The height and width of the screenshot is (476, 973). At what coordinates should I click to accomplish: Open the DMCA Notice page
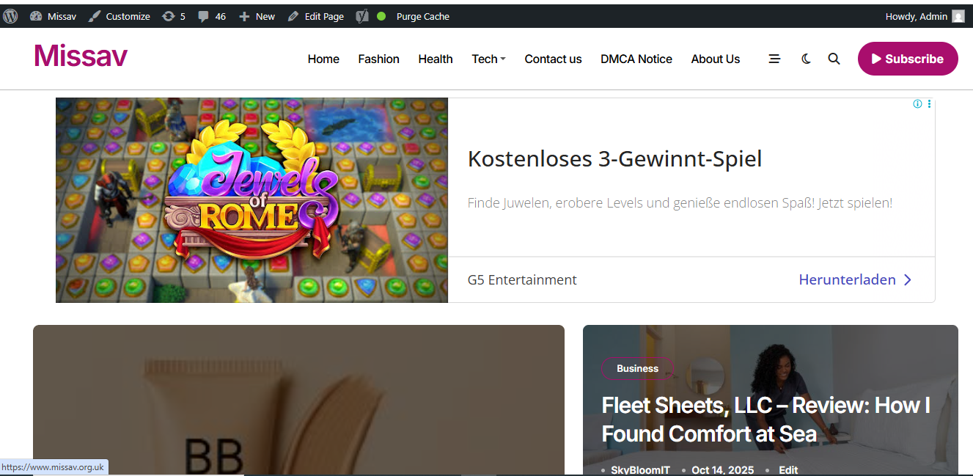636,59
